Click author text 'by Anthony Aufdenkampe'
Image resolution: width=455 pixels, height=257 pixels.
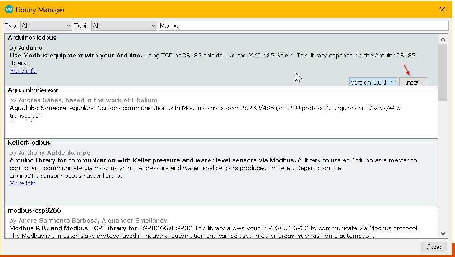pyautogui.click(x=50, y=152)
